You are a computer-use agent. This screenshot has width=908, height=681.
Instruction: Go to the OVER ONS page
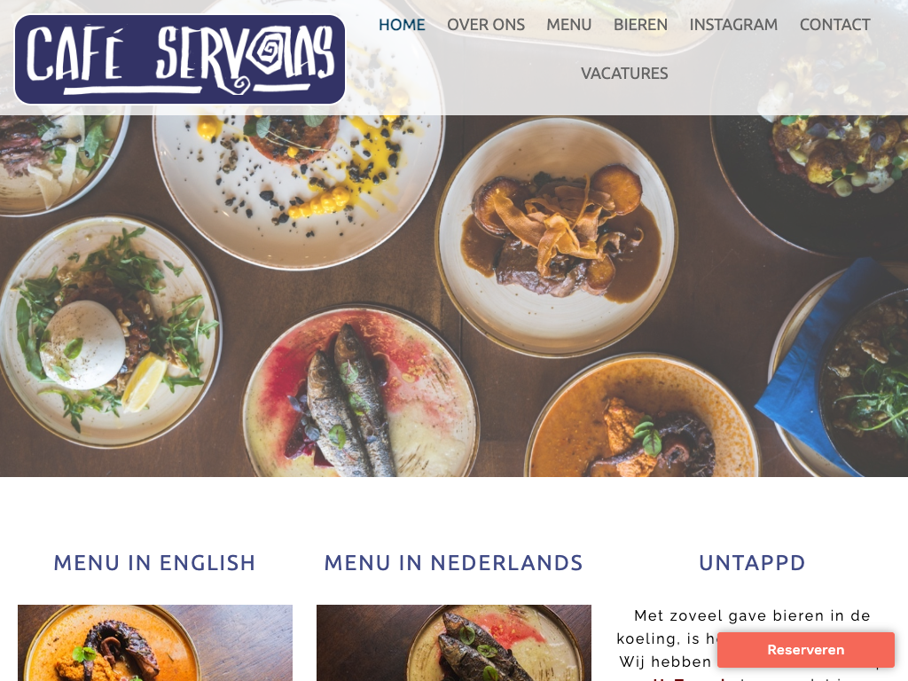486,25
